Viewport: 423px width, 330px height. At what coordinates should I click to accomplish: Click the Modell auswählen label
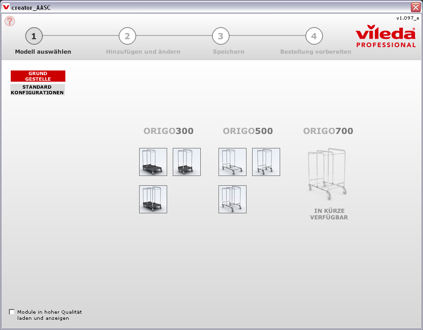pos(43,52)
